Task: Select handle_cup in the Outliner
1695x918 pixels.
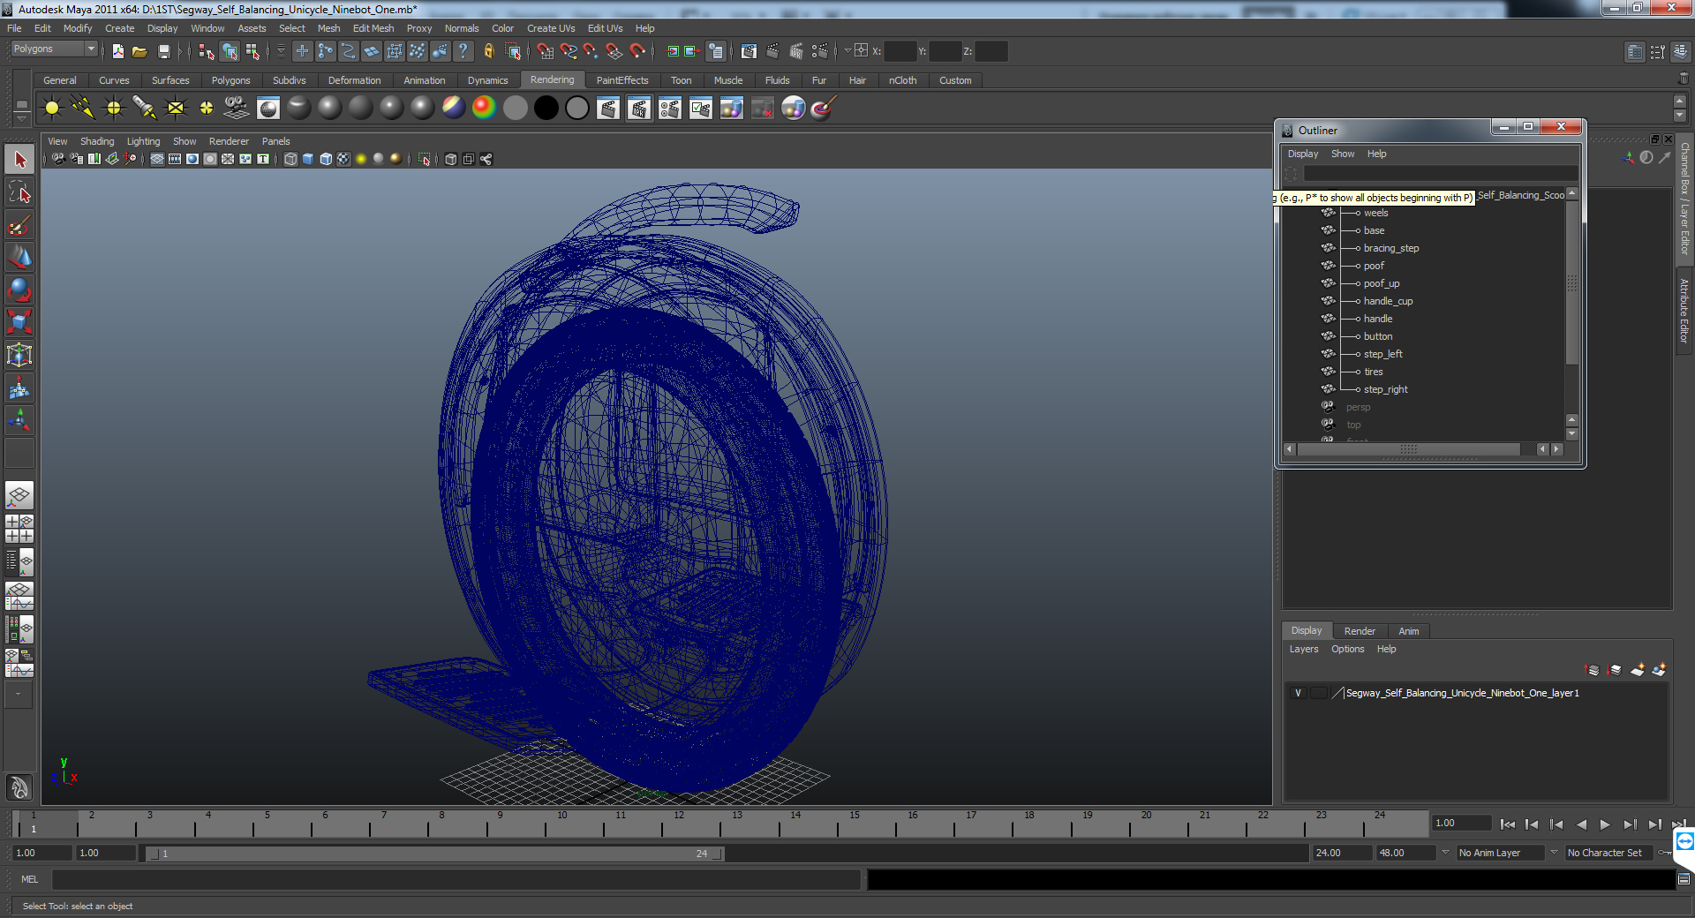Action: 1388,301
